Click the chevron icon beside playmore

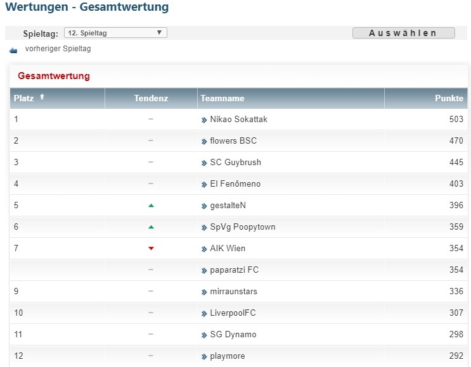point(204,356)
